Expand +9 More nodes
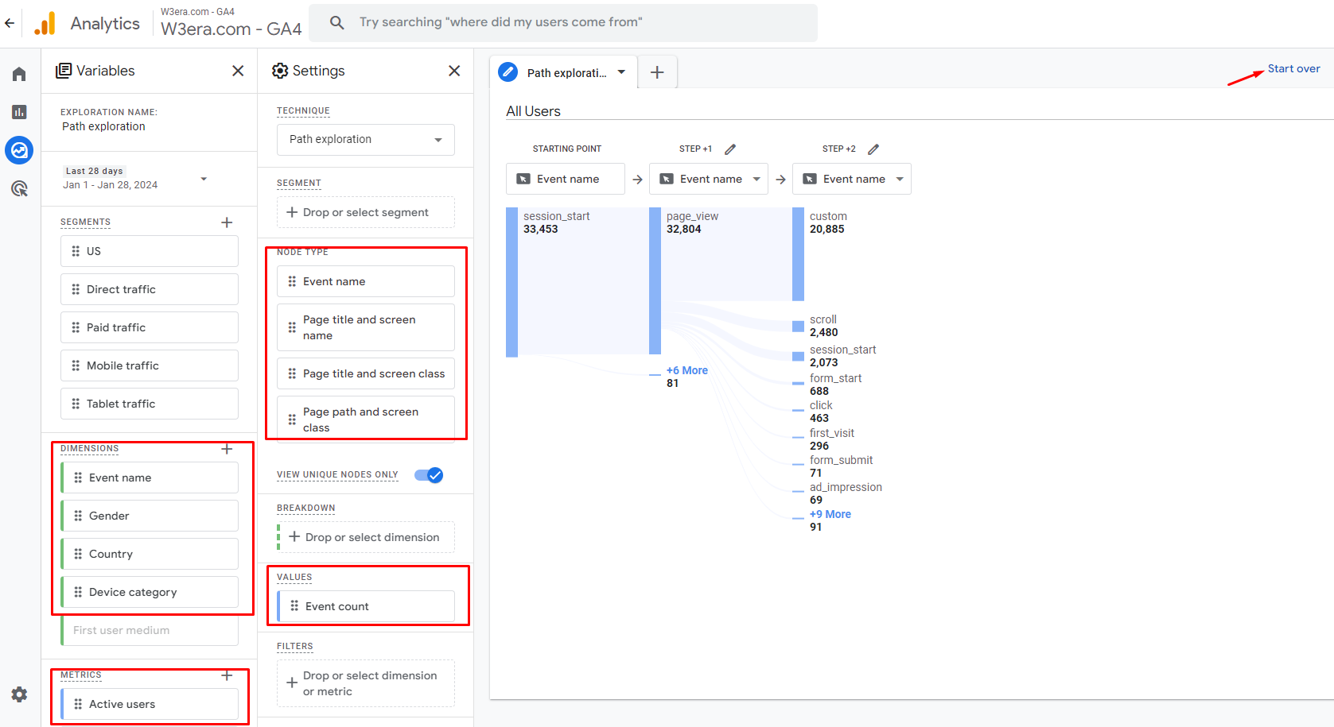 pyautogui.click(x=830, y=514)
